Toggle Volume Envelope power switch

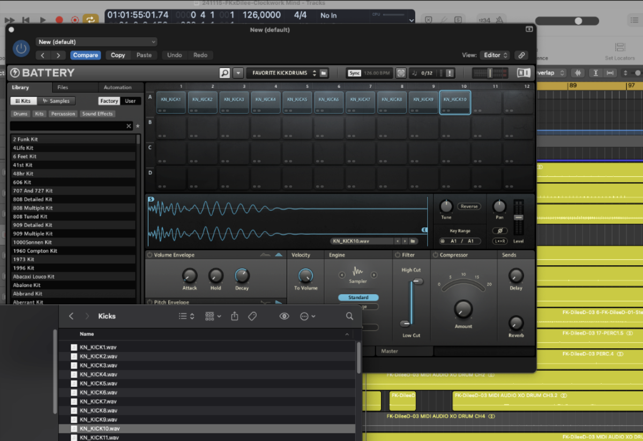click(x=149, y=255)
